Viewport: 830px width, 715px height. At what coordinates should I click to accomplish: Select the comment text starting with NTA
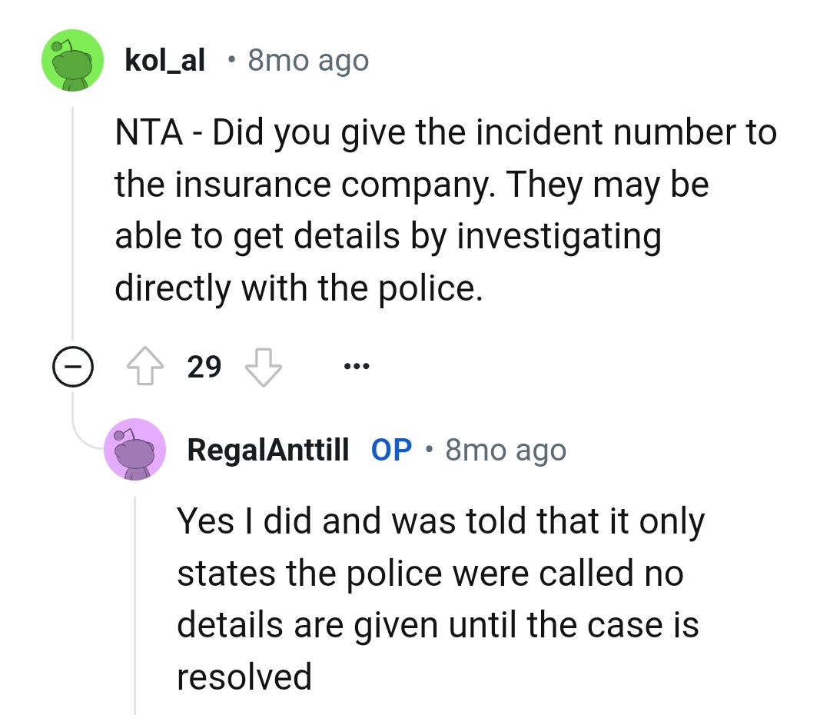[x=446, y=208]
